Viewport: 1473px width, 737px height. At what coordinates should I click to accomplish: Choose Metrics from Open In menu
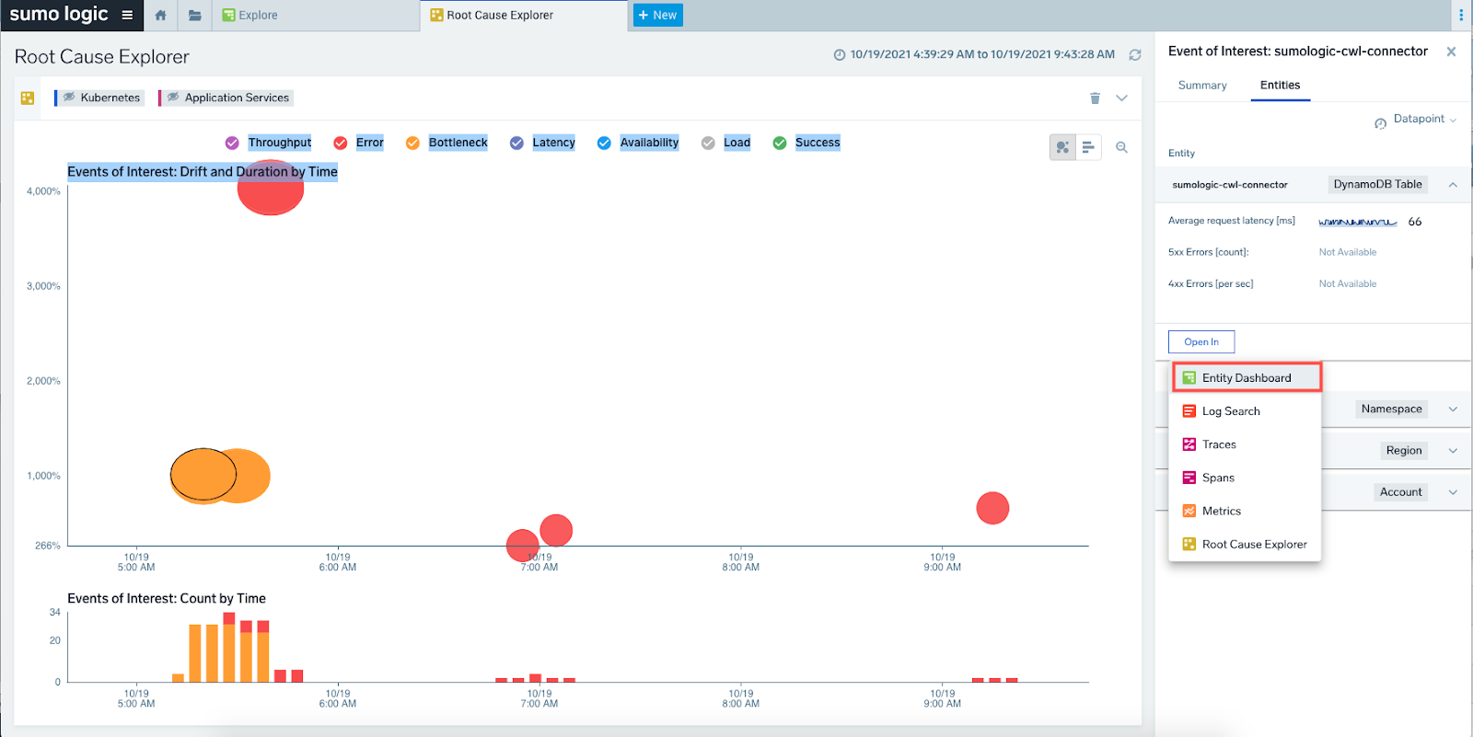click(x=1245, y=511)
